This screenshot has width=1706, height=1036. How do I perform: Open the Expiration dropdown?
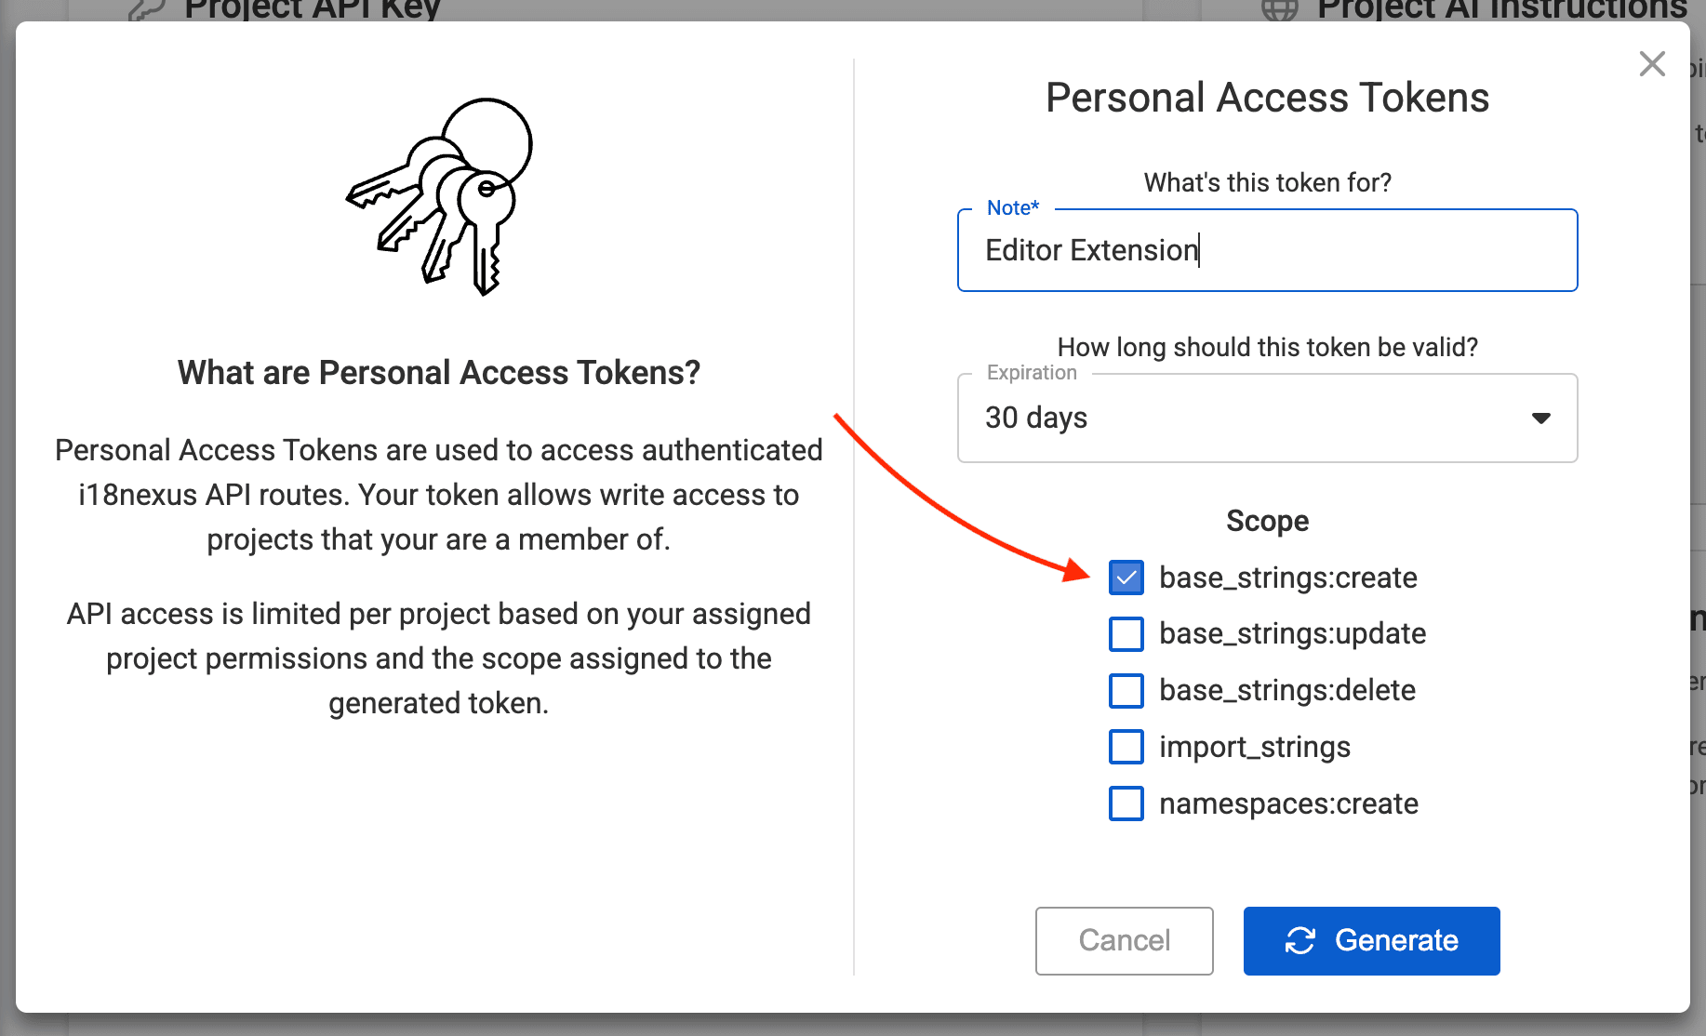(1267, 418)
